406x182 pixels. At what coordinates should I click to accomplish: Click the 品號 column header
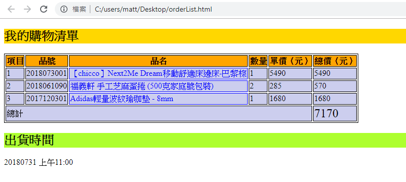pos(47,61)
